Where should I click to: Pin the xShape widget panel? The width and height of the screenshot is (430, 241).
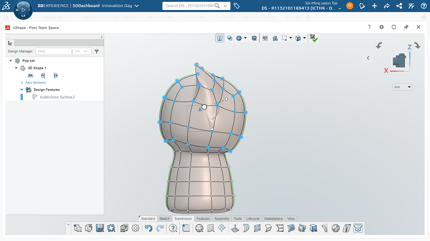406,28
